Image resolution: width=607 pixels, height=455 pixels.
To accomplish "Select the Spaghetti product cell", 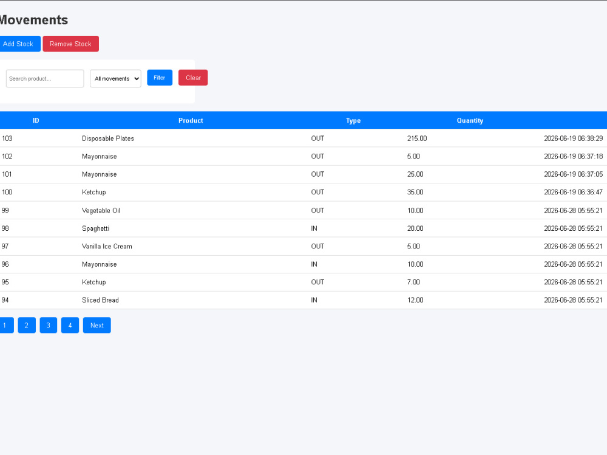I will tap(96, 228).
